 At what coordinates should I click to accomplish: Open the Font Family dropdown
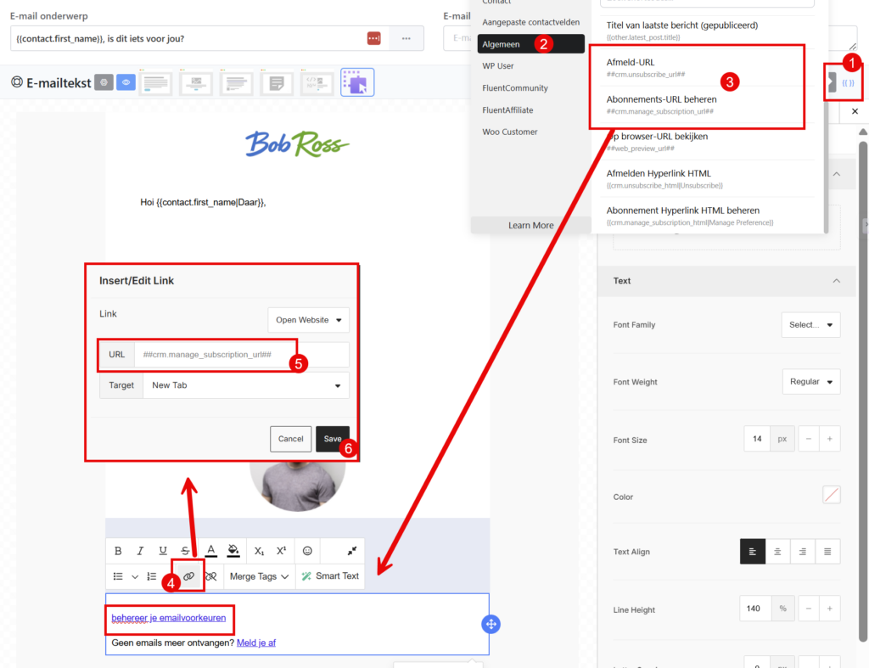(x=810, y=325)
